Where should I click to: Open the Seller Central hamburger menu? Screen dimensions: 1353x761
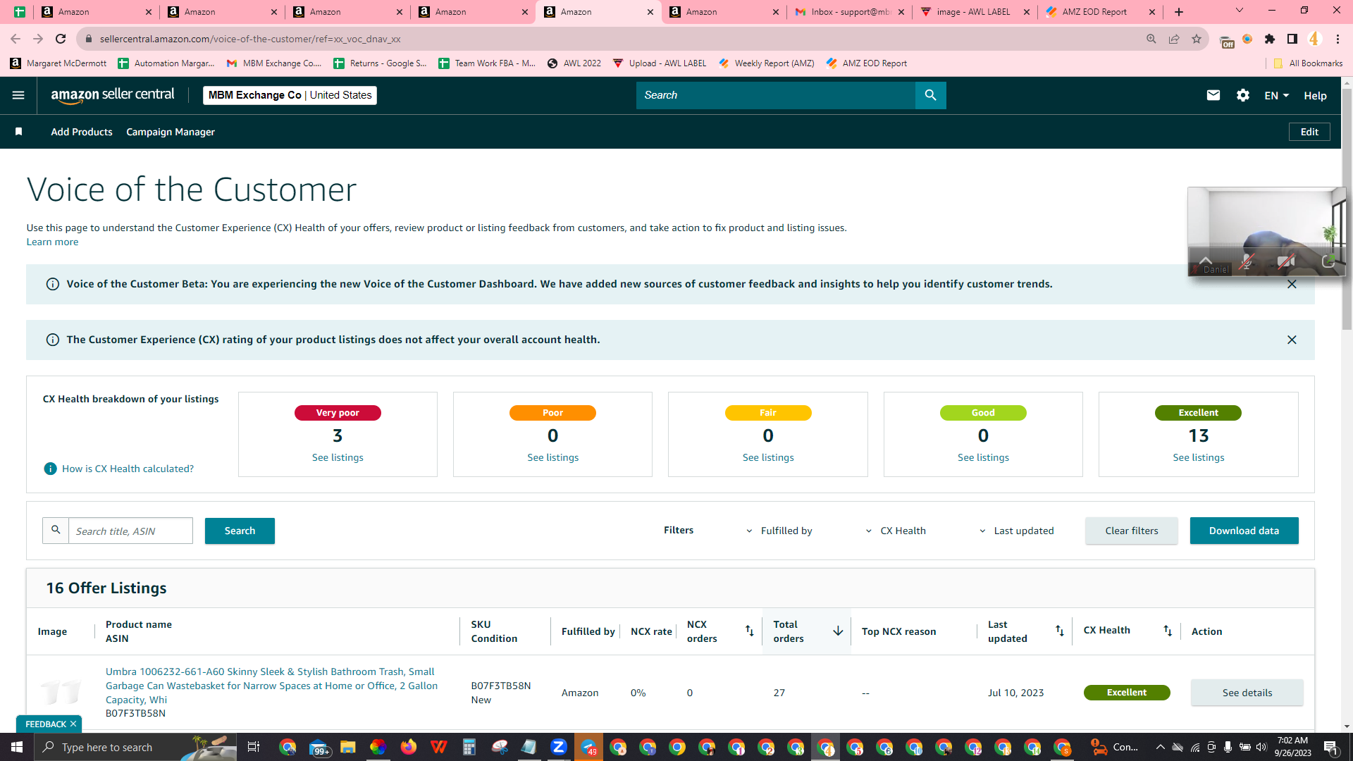[18, 95]
